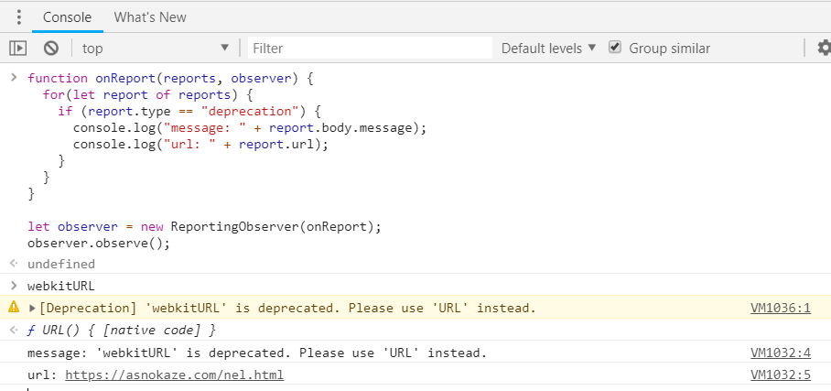Switch to the Console tab
This screenshot has width=831, height=391.
67,17
